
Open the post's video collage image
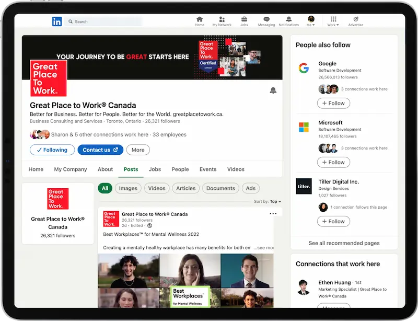click(x=186, y=281)
